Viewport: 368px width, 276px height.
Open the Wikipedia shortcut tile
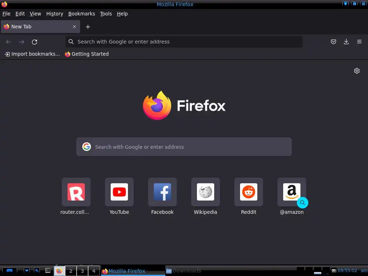(206, 192)
